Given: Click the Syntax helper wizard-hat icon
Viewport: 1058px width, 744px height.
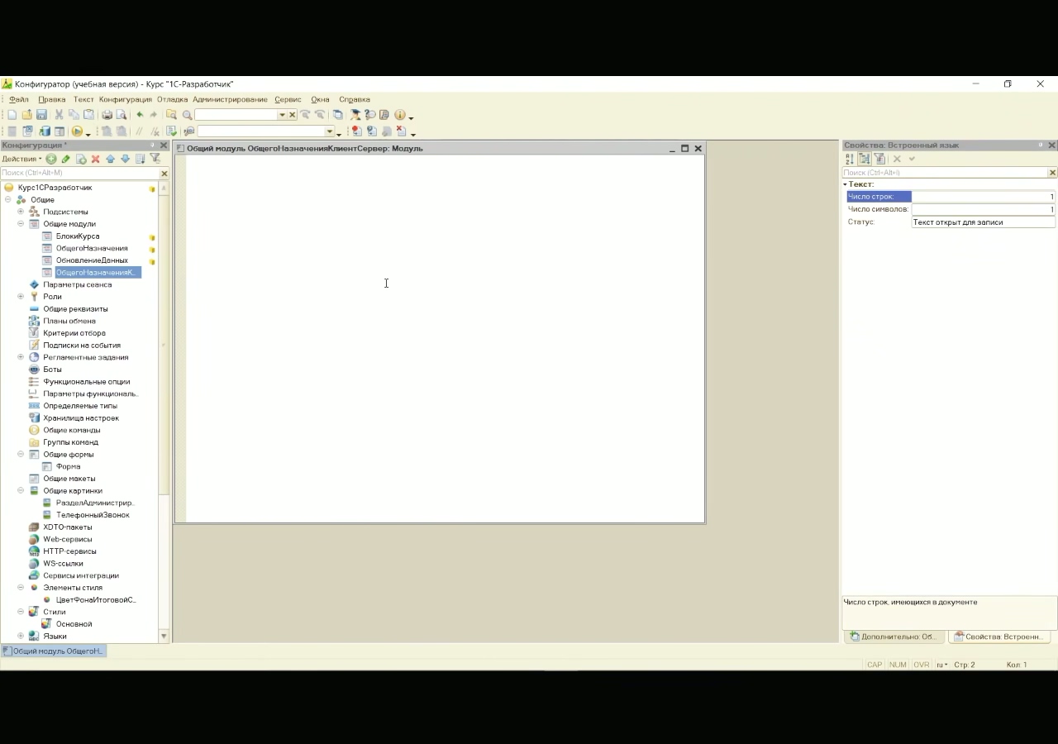Looking at the screenshot, I should [x=355, y=115].
